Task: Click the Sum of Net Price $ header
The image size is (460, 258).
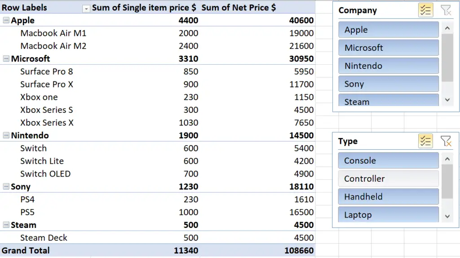Action: click(239, 8)
